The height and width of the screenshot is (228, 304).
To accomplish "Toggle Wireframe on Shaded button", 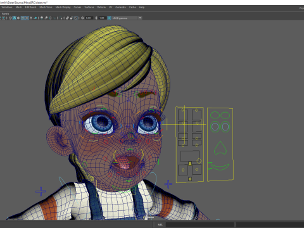I will [23, 18].
